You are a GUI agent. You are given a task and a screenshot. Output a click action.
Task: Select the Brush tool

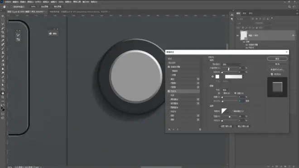[3, 48]
